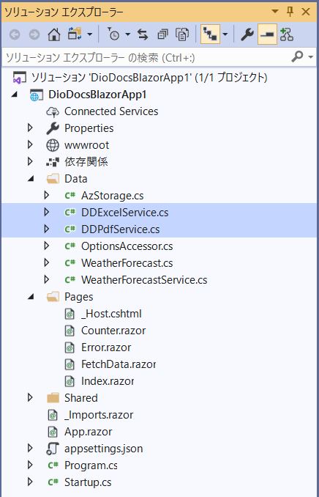The width and height of the screenshot is (319, 497).
Task: Click Sync with Active Document arrows icon
Action: coord(143,34)
